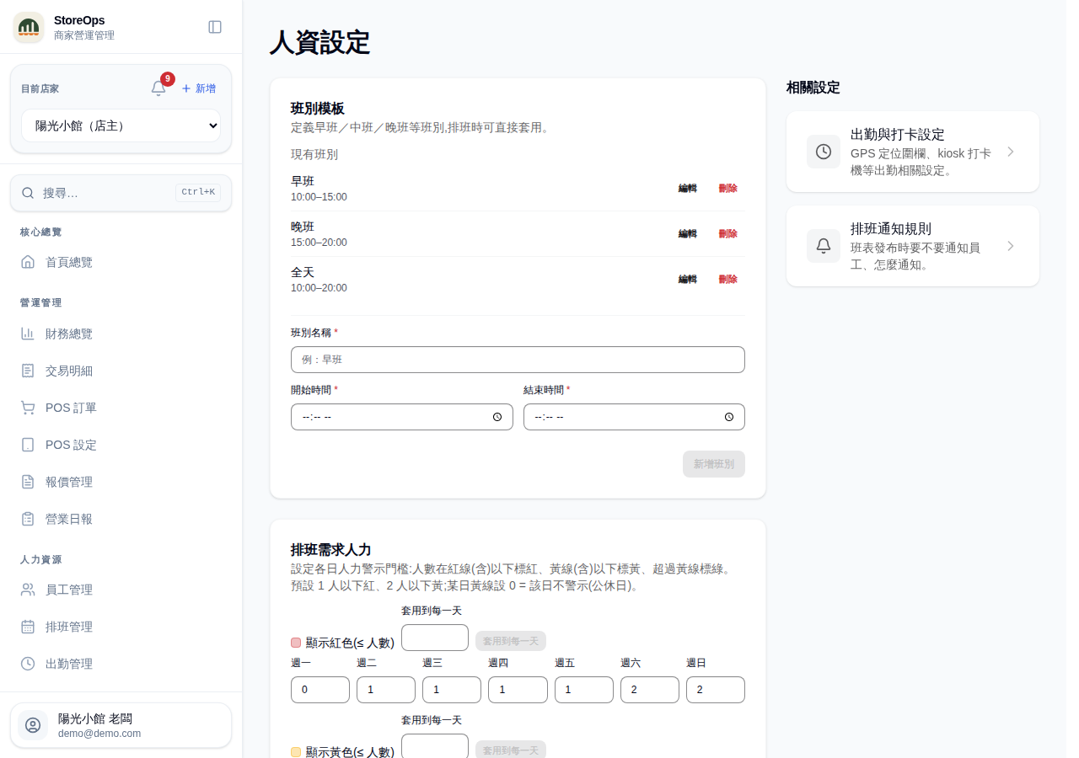Image resolution: width=1079 pixels, height=758 pixels.
Task: Click the bell icon on 排班通知規則 card
Action: (x=824, y=246)
